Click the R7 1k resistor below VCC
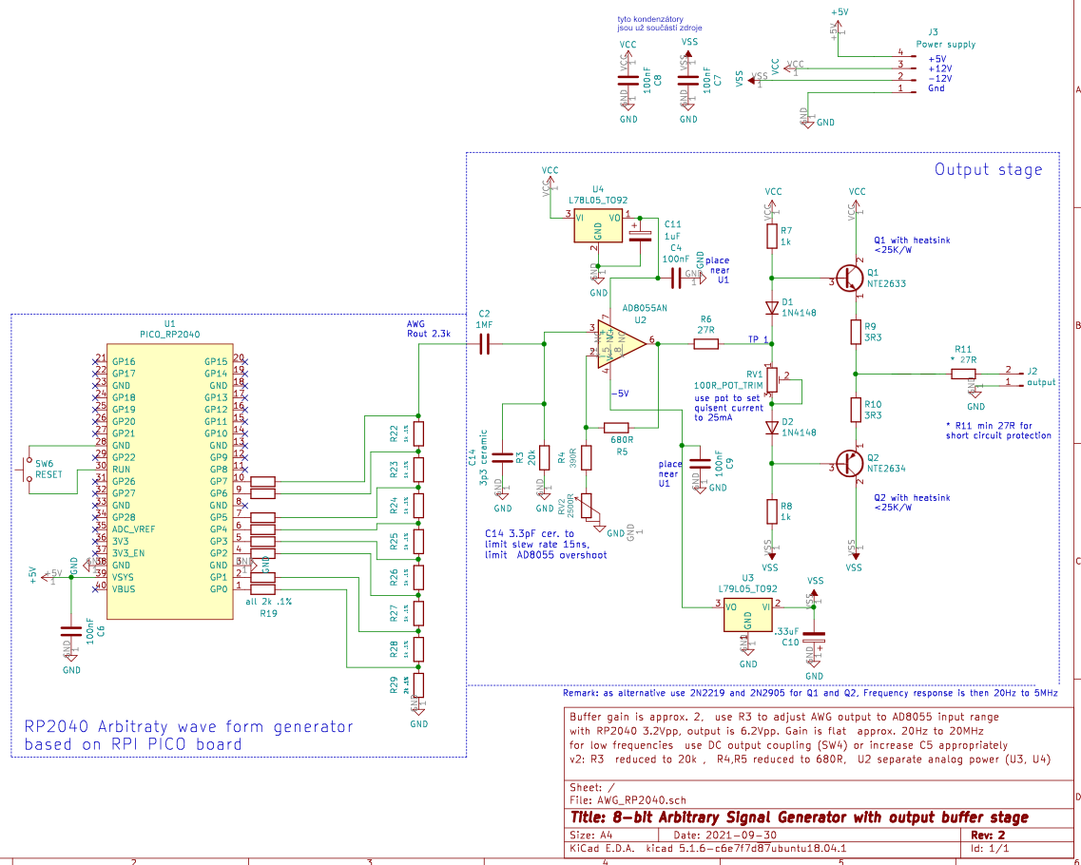1081x865 pixels. pyautogui.click(x=772, y=236)
